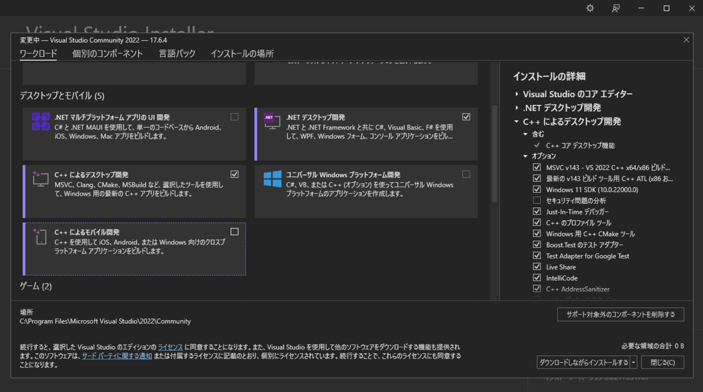Viewport: 703px width, 392px height.
Task: Expand .NET デスクトップ開発 details node
Action: [x=517, y=108]
